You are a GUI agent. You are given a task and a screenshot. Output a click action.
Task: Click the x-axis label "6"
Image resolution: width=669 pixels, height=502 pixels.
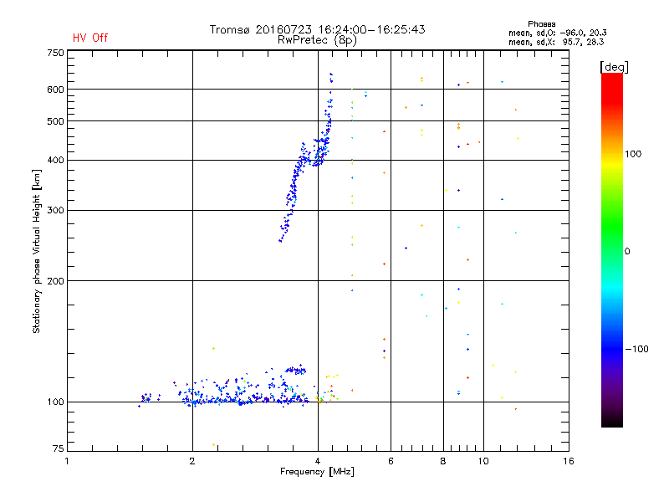pos(391,461)
